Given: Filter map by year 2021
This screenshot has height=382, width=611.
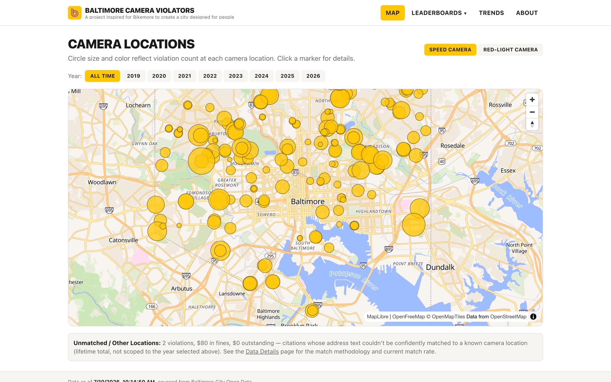Looking at the screenshot, I should tap(185, 76).
